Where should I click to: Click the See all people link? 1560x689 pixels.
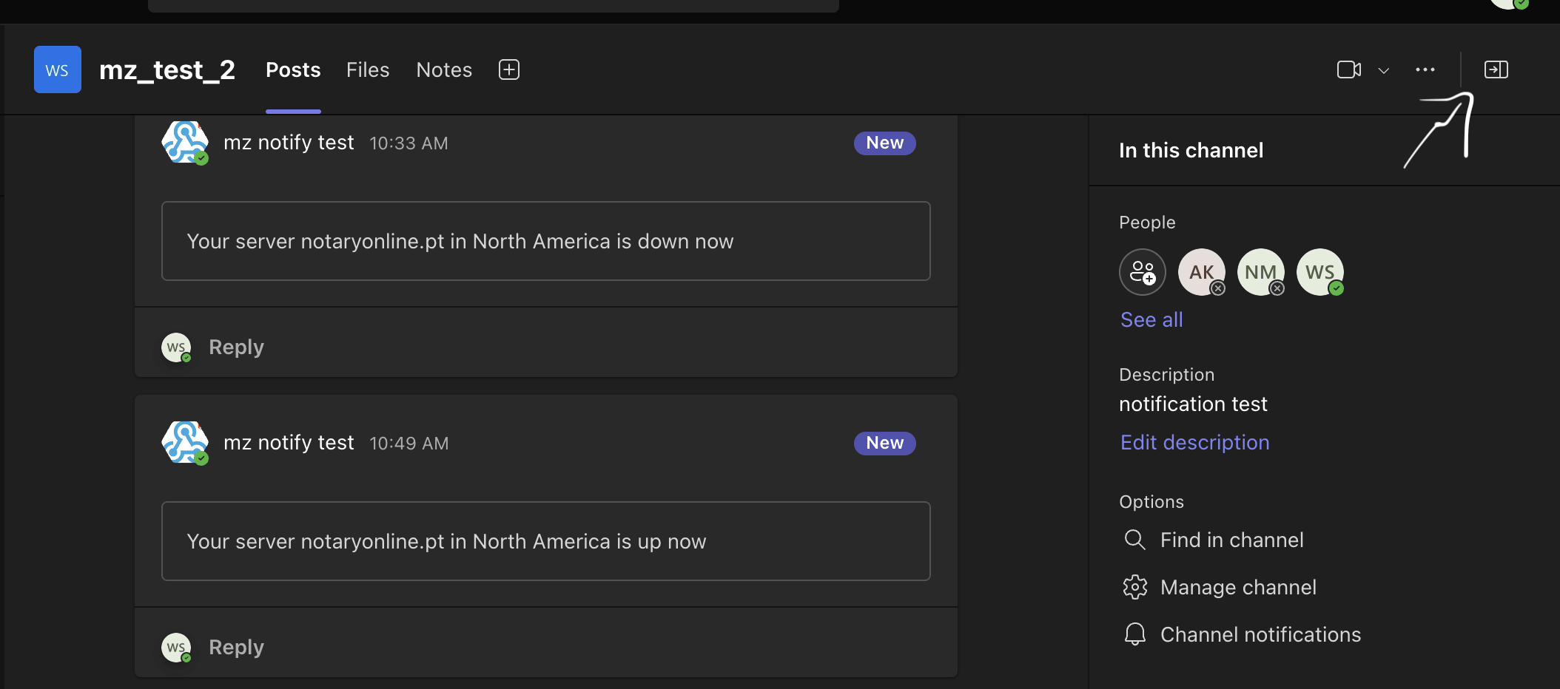(1151, 319)
